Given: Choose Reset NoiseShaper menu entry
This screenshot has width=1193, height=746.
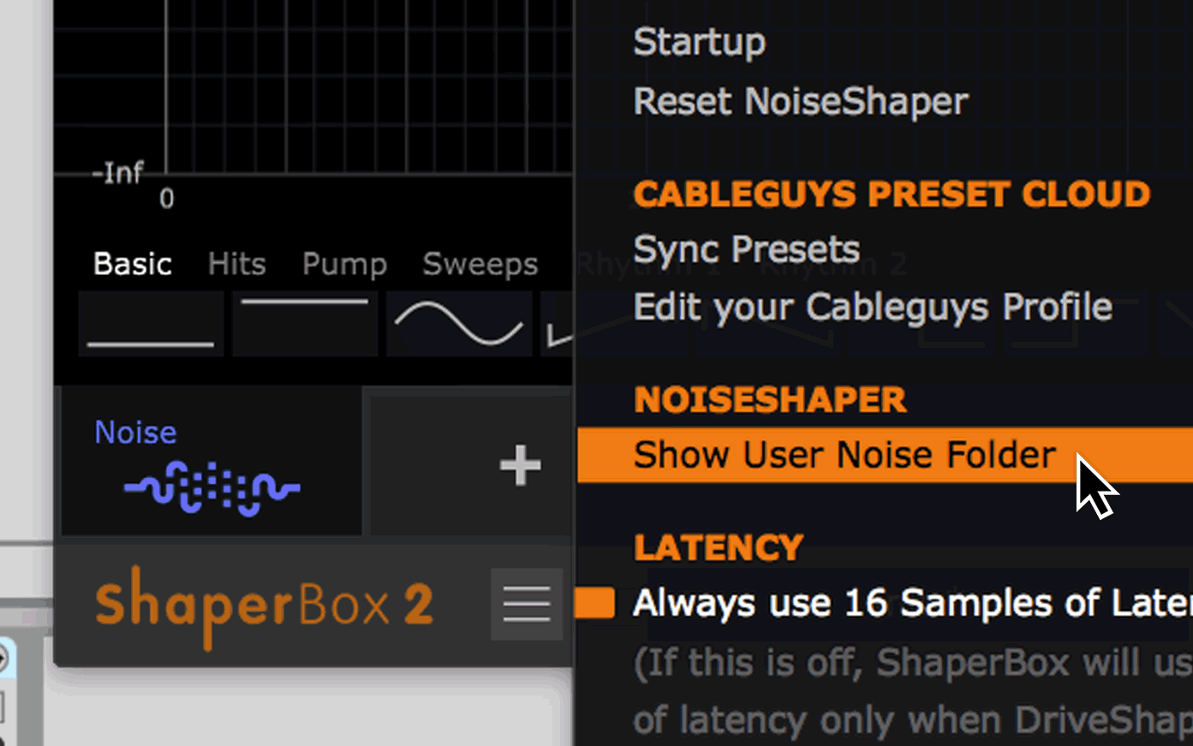Looking at the screenshot, I should [x=800, y=101].
